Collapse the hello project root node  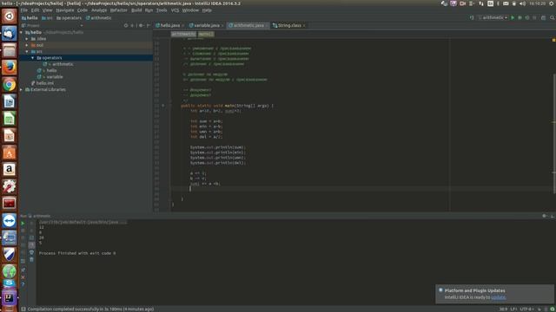(21, 32)
